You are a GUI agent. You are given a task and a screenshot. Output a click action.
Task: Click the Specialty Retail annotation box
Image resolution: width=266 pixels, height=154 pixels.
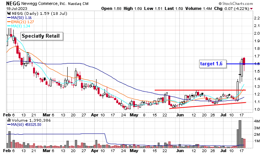[x=42, y=36]
